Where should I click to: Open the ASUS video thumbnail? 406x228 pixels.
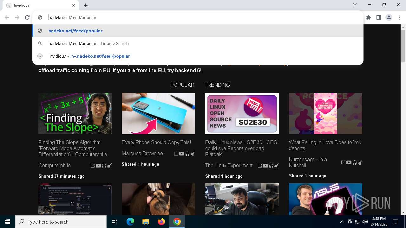[x=325, y=199]
